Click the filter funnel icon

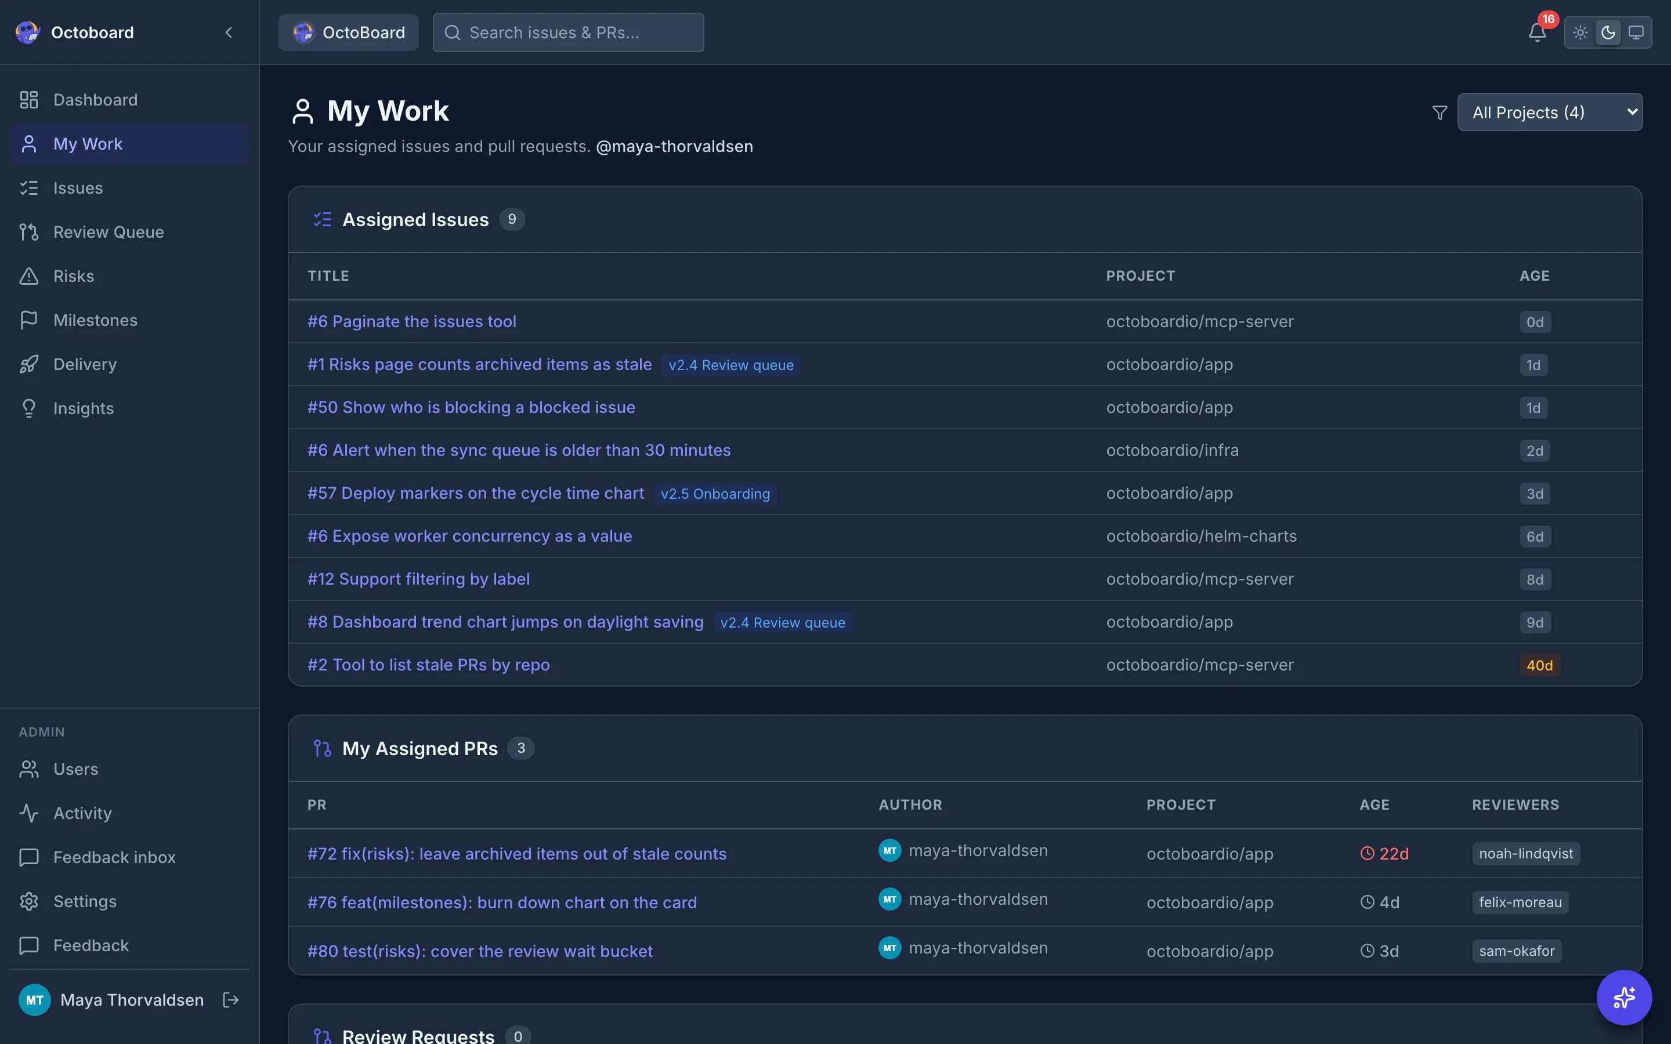(1439, 113)
